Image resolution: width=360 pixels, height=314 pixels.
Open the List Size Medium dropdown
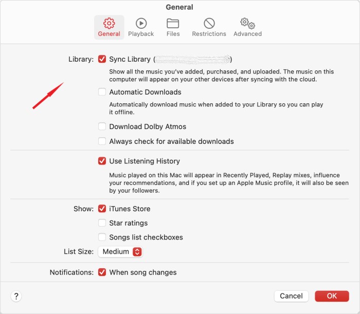pyautogui.click(x=120, y=252)
